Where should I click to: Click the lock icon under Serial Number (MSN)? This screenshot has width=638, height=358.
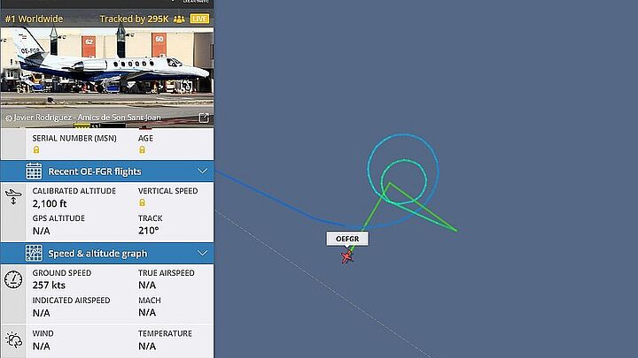pos(36,149)
